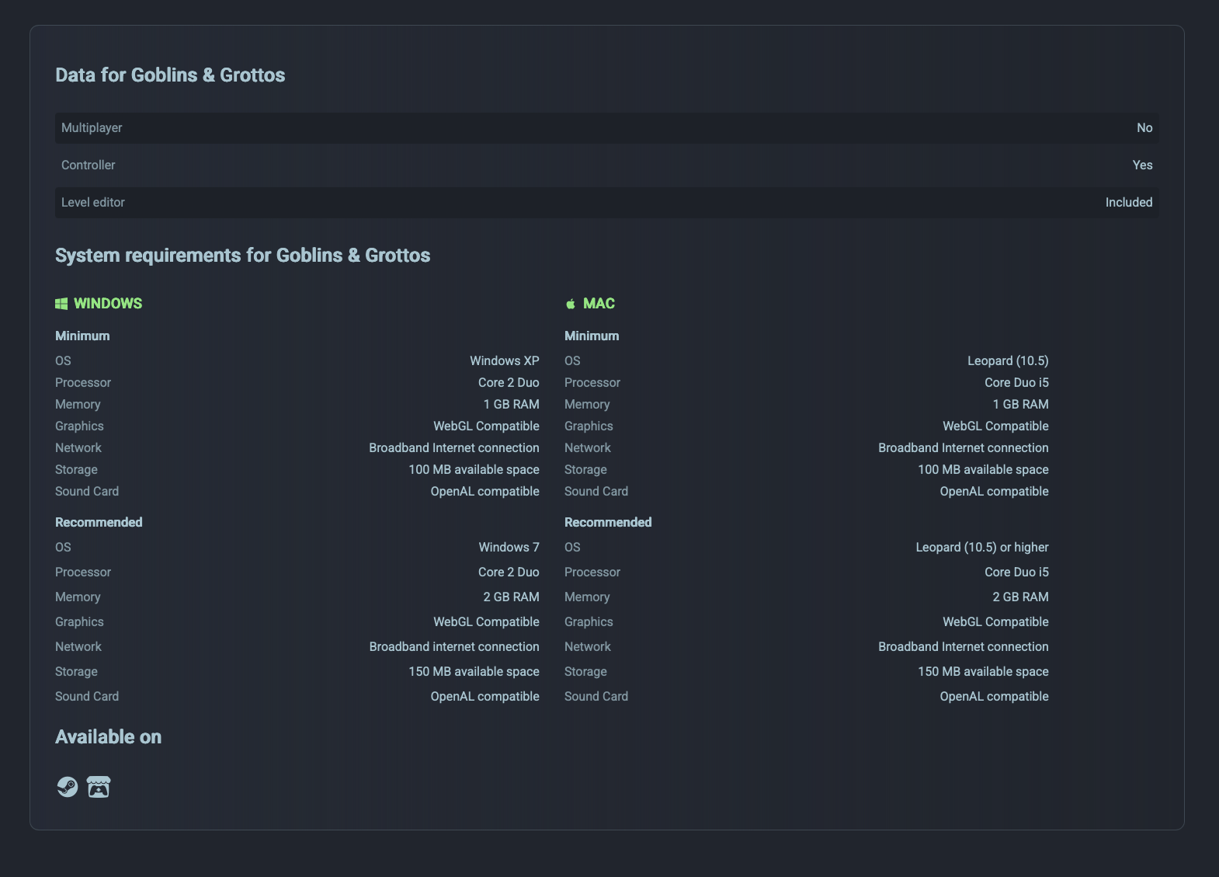Click Mac minimum 'Core Duo i5' processor
Viewport: 1219px width, 877px height.
coord(1016,382)
